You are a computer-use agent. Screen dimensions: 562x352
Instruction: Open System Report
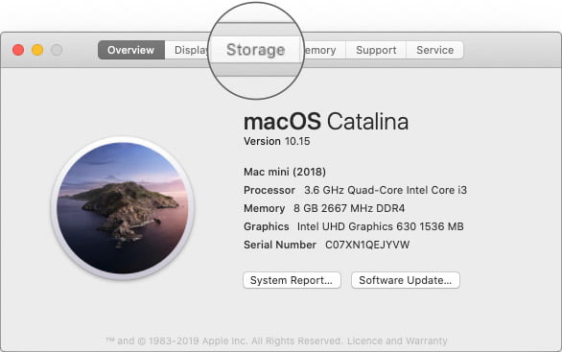(x=292, y=280)
